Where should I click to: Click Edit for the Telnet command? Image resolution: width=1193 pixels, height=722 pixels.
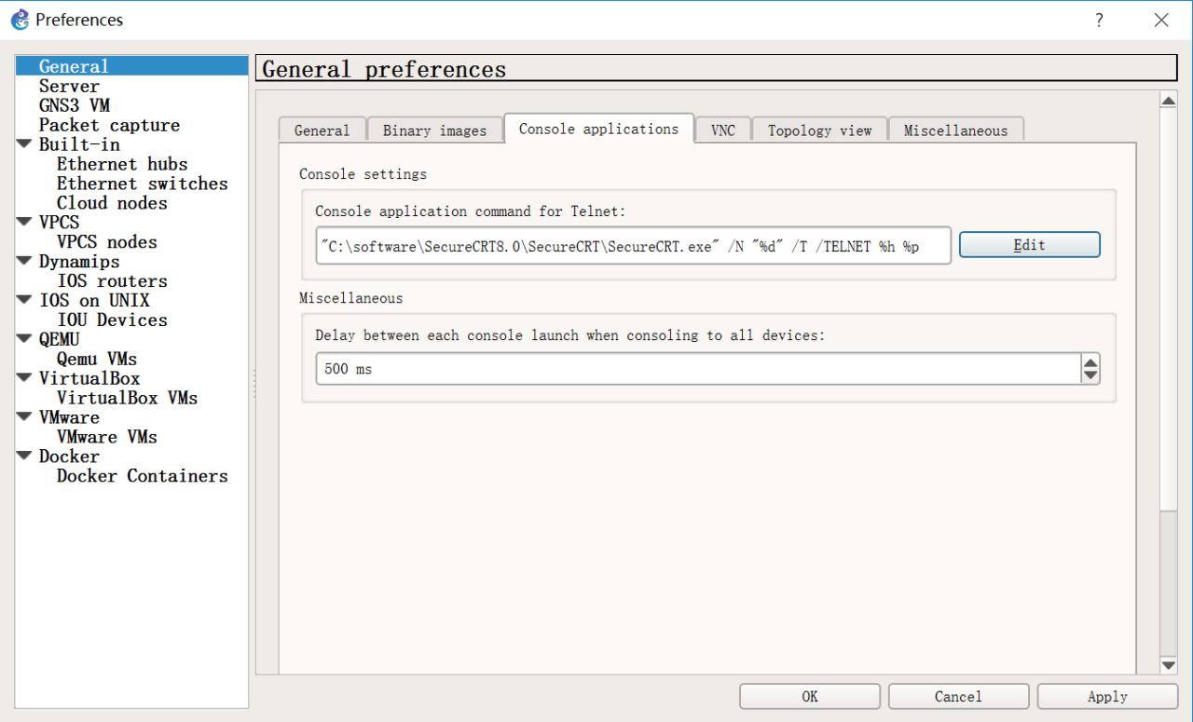tap(1030, 245)
